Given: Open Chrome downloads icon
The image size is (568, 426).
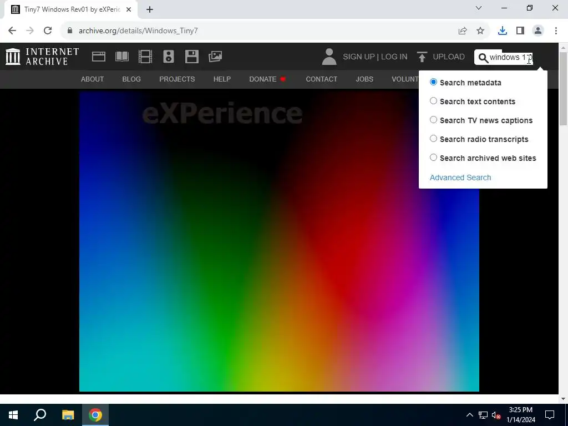Looking at the screenshot, I should pos(503,31).
